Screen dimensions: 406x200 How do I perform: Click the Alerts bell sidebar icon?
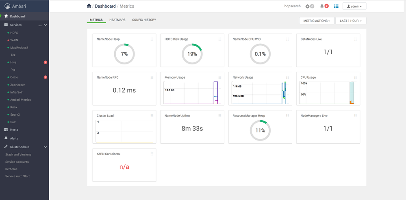coord(6,138)
